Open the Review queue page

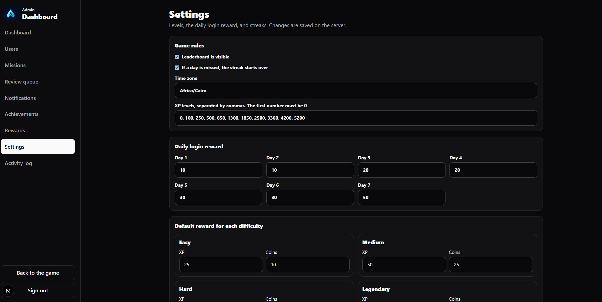pos(38,82)
